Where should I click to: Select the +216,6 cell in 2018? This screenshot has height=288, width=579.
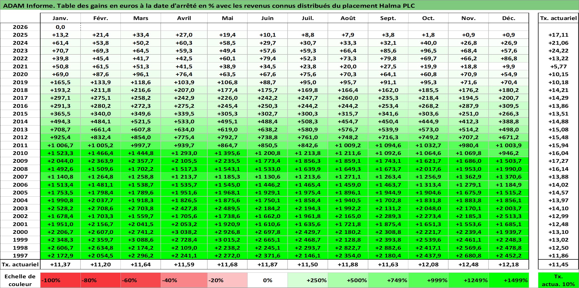pos(141,90)
